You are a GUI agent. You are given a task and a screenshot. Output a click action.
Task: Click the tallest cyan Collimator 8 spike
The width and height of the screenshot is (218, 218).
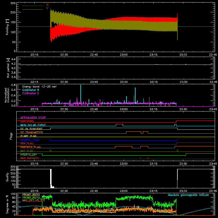(x=81, y=94)
